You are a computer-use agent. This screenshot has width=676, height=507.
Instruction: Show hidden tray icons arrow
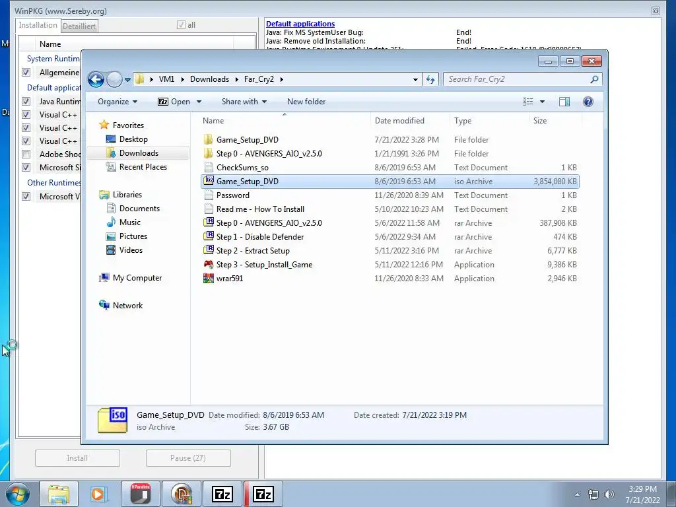coord(577,494)
